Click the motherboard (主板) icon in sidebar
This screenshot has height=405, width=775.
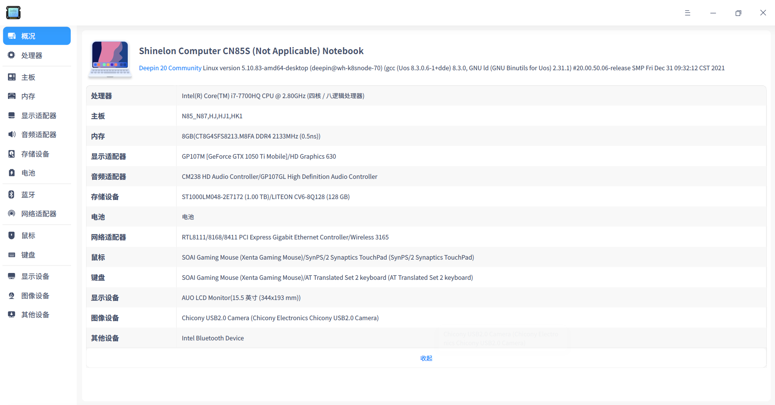coord(12,77)
